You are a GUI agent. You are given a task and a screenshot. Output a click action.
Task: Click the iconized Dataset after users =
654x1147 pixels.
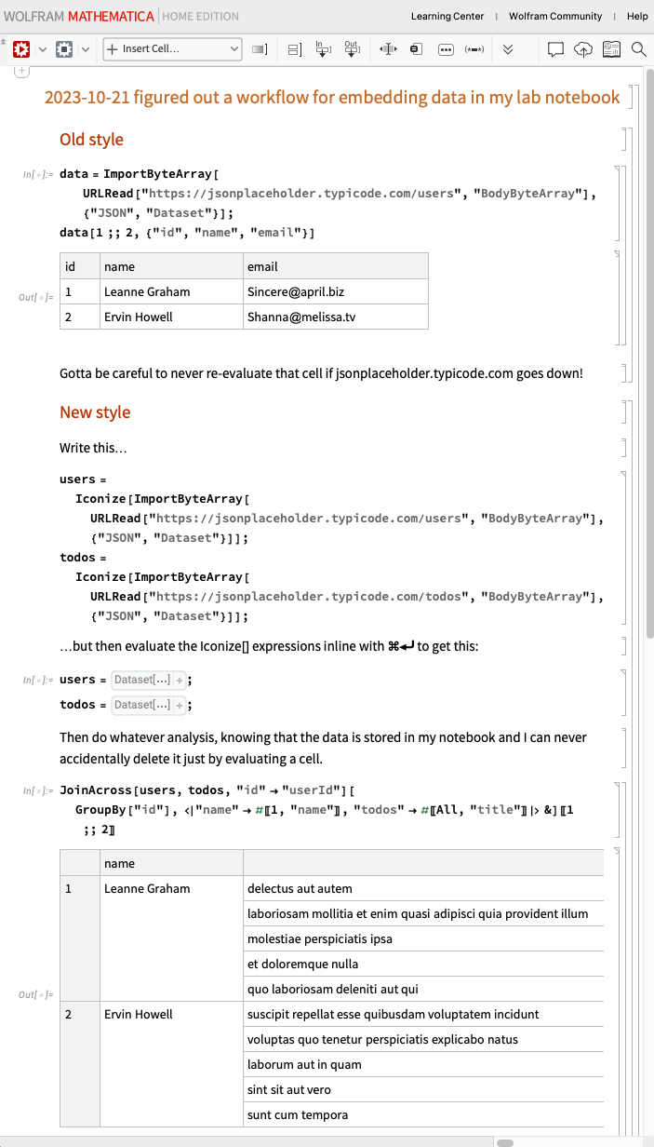tap(149, 680)
